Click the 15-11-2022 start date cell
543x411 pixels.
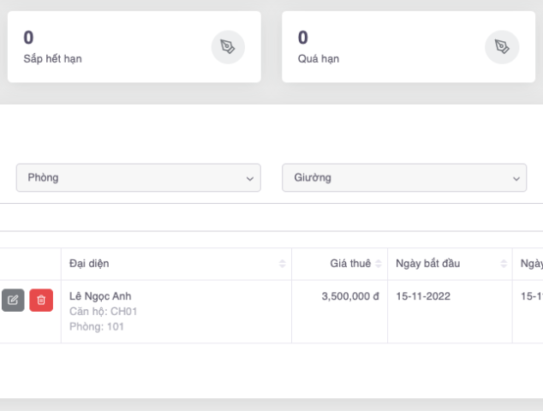pyautogui.click(x=423, y=297)
